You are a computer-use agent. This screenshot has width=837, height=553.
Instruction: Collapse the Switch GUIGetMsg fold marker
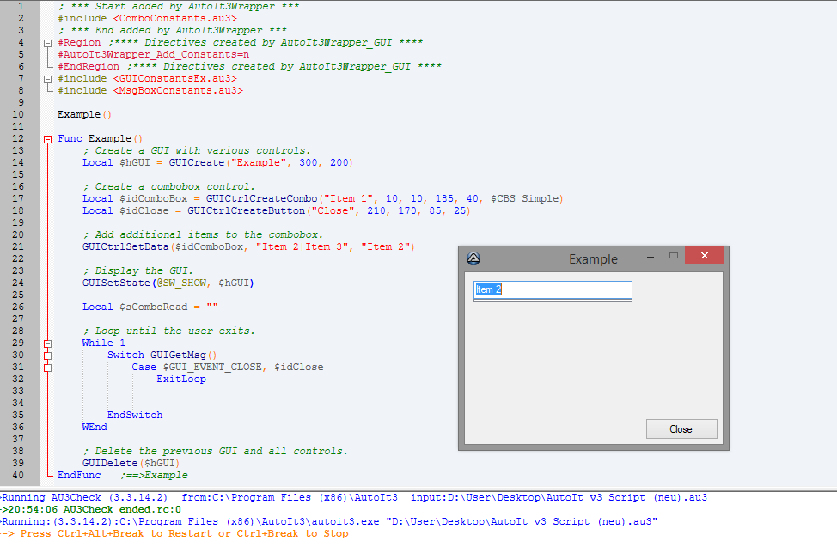47,355
